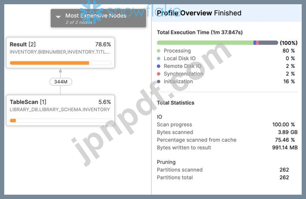Click the Partitions scanned value
306x199 pixels.
(284, 170)
